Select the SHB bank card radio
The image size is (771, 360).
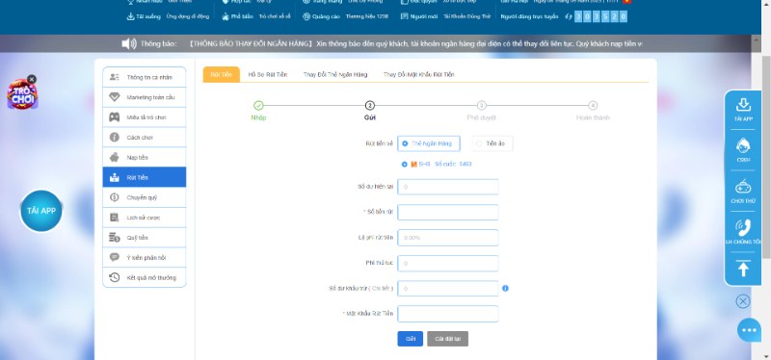coord(405,164)
